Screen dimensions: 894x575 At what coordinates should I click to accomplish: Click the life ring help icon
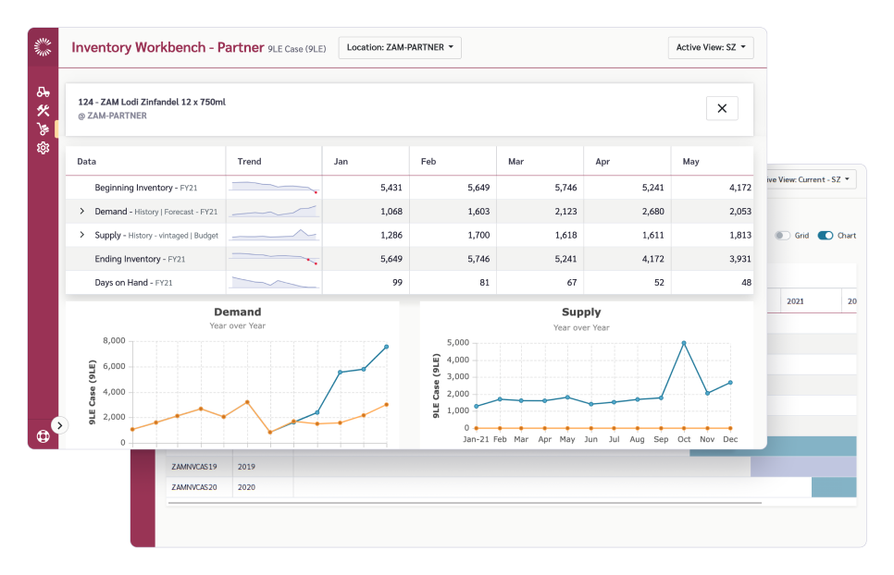43,435
